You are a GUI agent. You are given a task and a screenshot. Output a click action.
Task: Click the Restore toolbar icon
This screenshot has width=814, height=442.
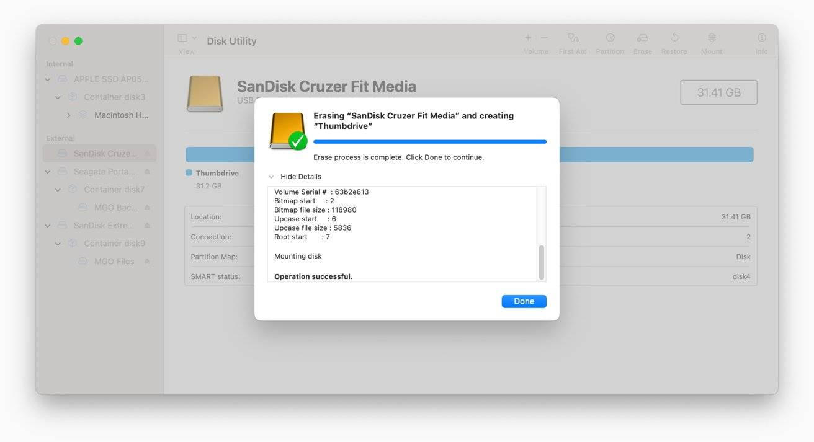[x=674, y=37]
